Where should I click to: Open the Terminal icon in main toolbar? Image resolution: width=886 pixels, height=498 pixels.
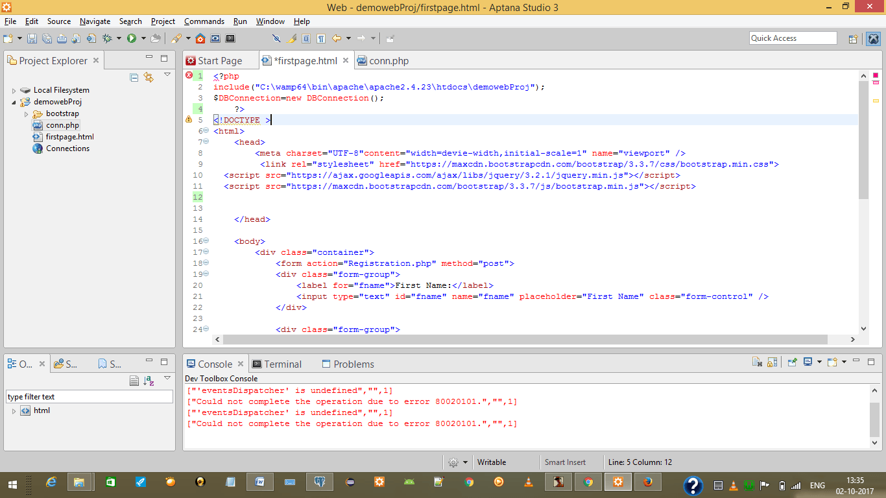point(230,39)
